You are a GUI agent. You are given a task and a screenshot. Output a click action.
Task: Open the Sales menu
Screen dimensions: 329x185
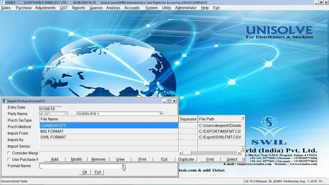point(6,8)
